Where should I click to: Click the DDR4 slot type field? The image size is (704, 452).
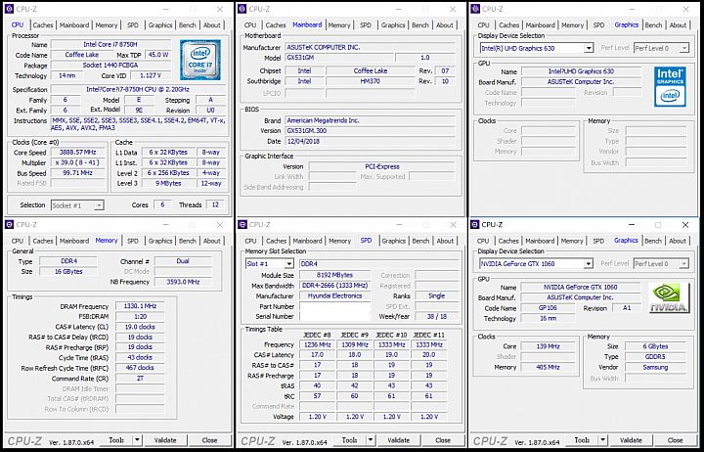379,264
